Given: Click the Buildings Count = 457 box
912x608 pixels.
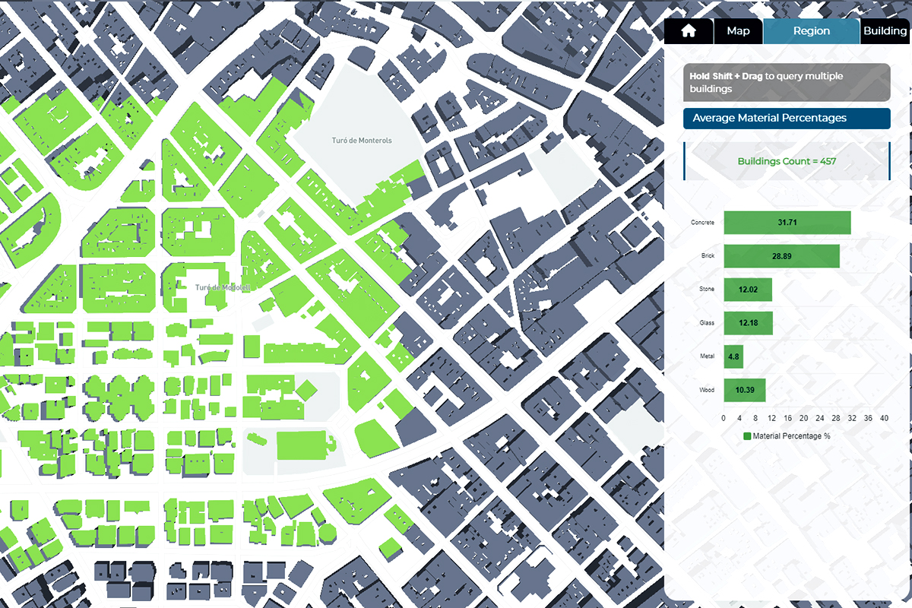Looking at the screenshot, I should [787, 161].
